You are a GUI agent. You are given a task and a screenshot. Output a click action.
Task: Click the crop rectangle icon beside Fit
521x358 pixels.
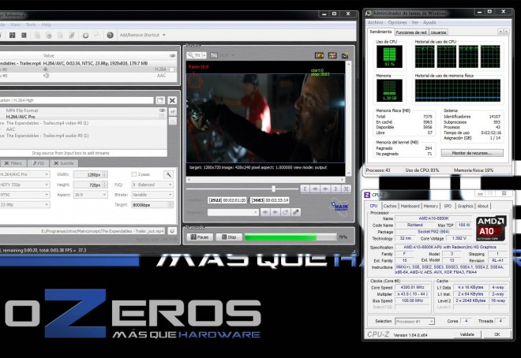pos(214,55)
